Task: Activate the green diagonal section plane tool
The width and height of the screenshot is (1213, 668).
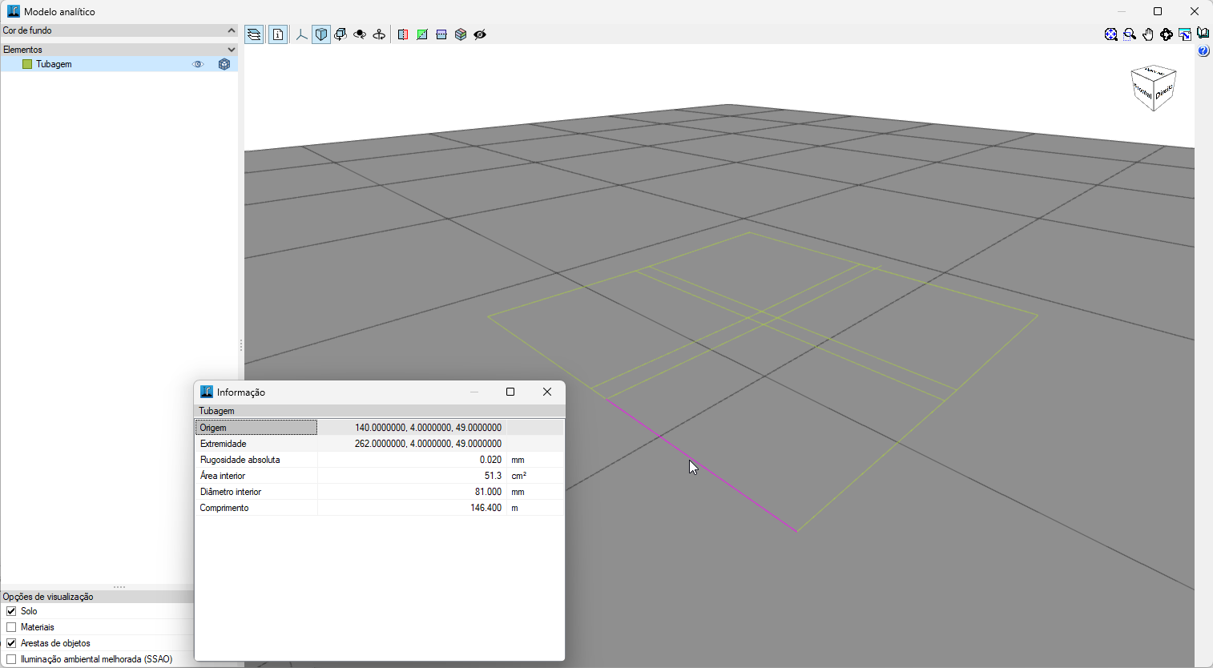Action: click(x=422, y=34)
